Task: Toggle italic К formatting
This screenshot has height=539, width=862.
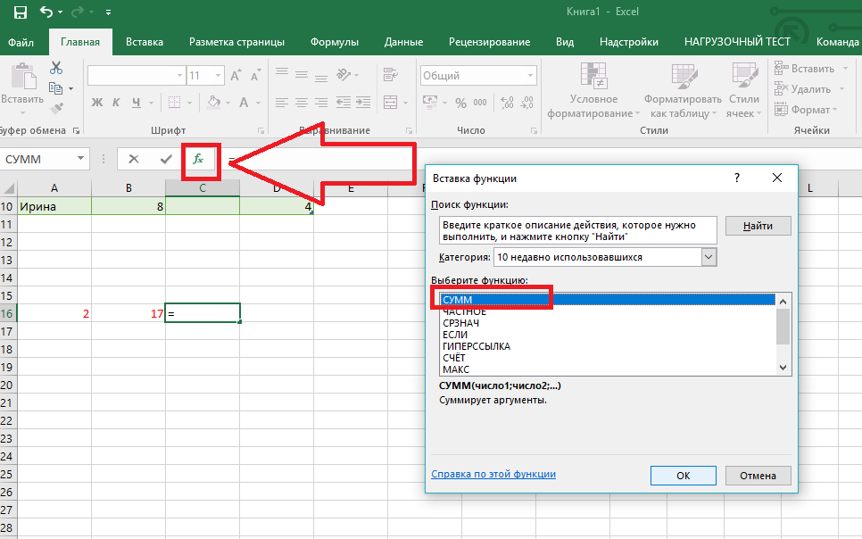Action: point(117,103)
